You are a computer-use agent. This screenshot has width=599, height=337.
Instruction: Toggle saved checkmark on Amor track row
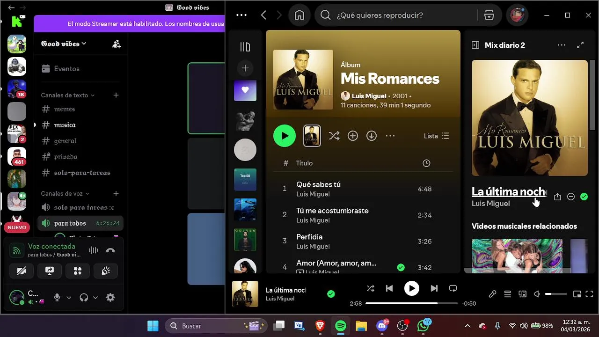point(401,267)
